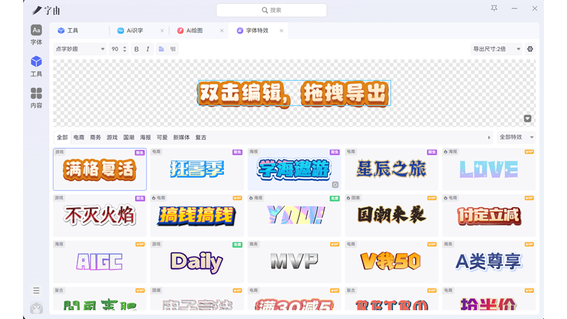Select the vertical text orientation icon
567x319 pixels.
pos(172,49)
